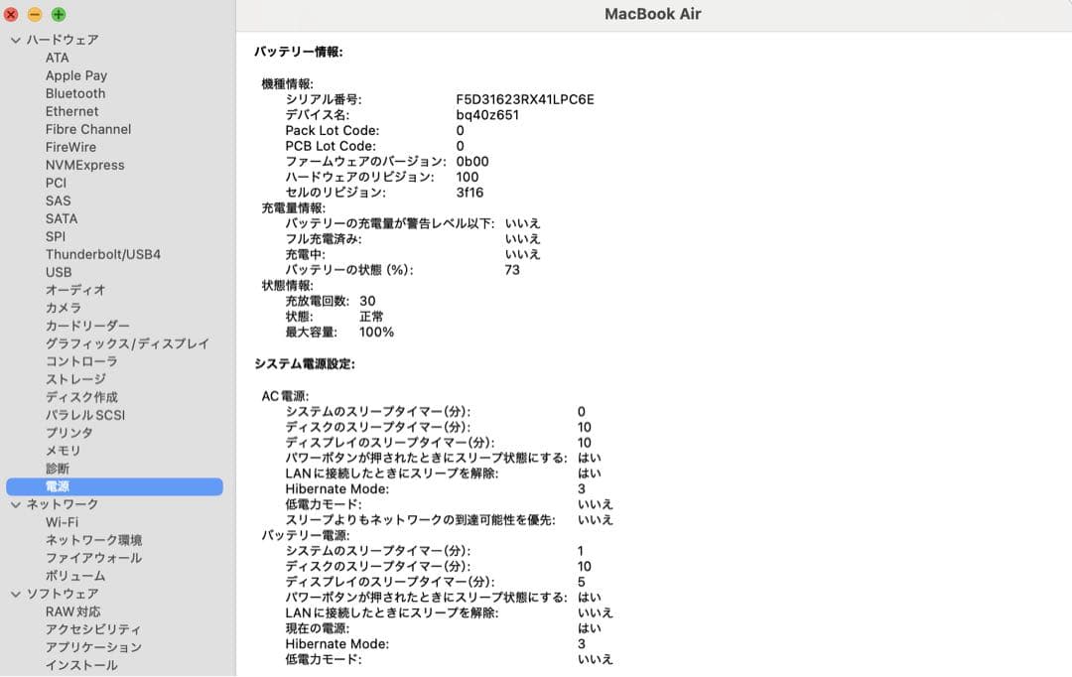The height and width of the screenshot is (677, 1072).
Task: Select Thunderbolt/USB4 in the list
Action: pyautogui.click(x=102, y=254)
